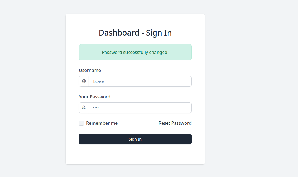This screenshot has height=177, width=298.
Task: Click the unlock padlock icon beside password
Action: click(84, 108)
